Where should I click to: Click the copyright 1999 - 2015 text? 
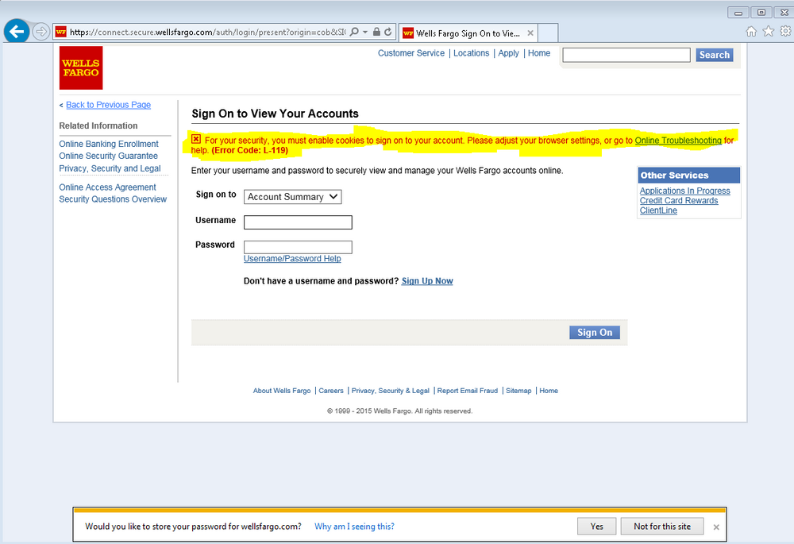point(399,411)
